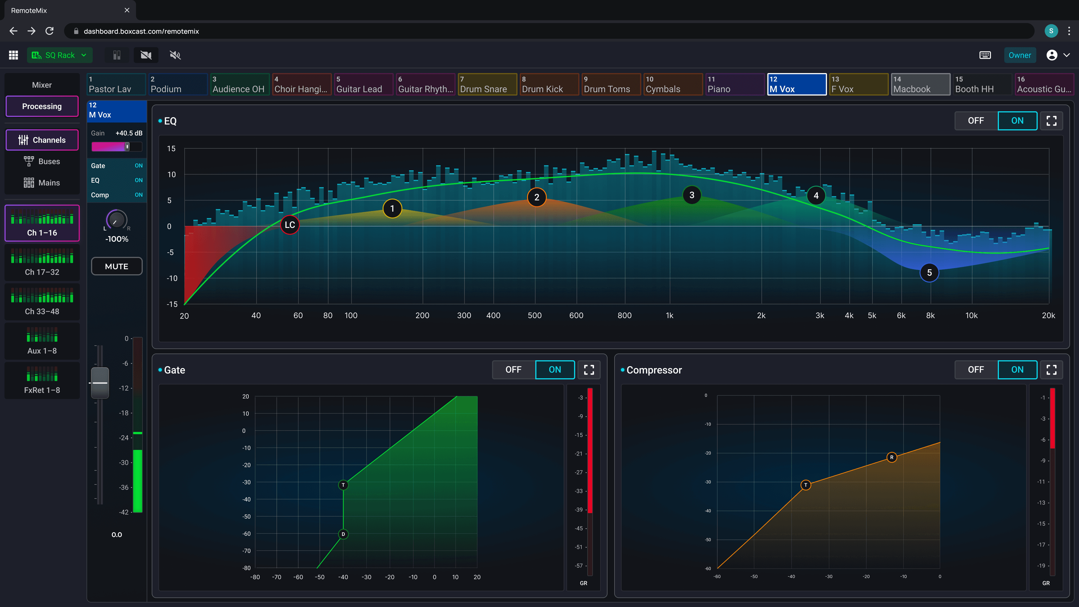Expand the Compressor panel to fullscreen
The width and height of the screenshot is (1079, 607).
tap(1051, 370)
